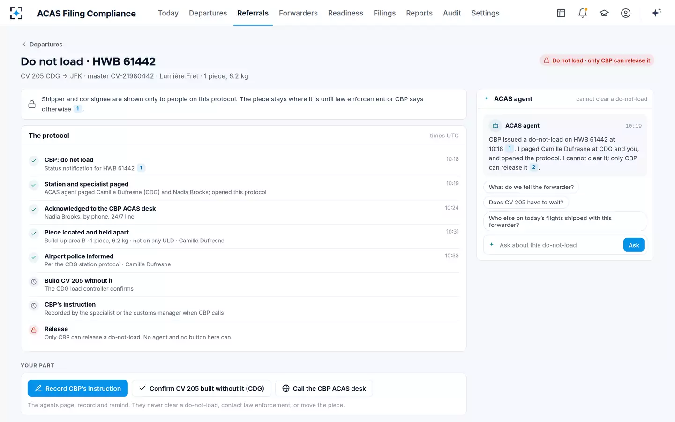The width and height of the screenshot is (675, 422).
Task: Open citation 1 in the privacy notice
Action: (x=78, y=109)
